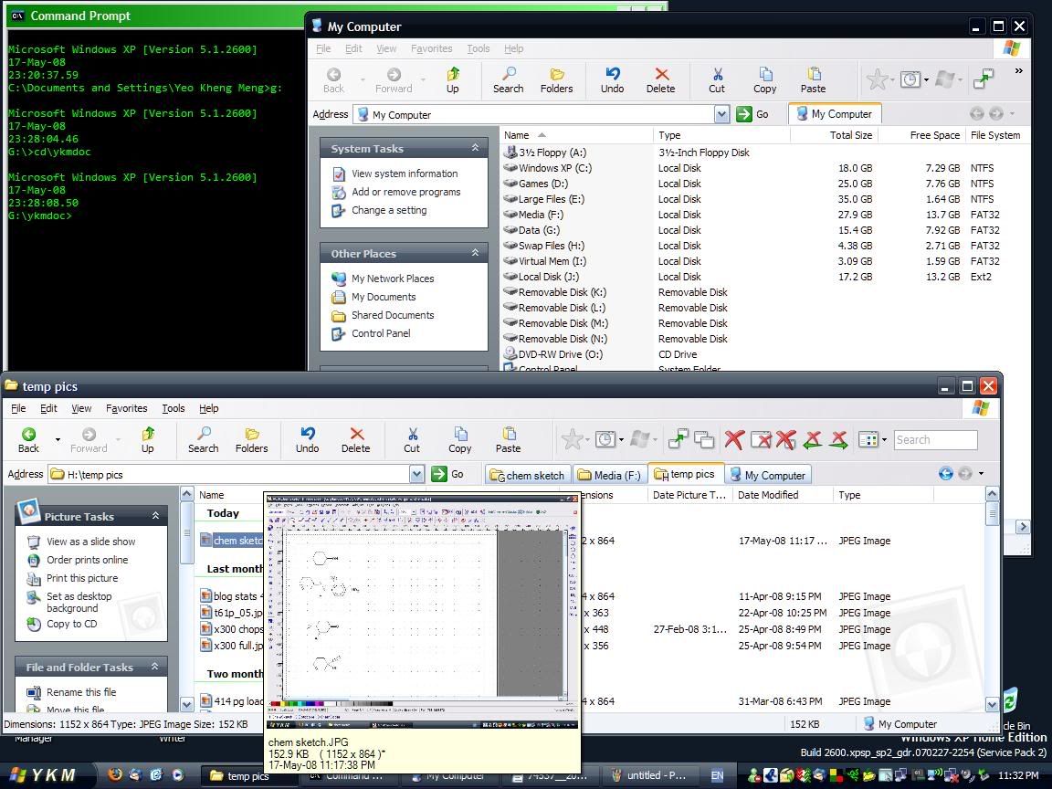The width and height of the screenshot is (1052, 789).
Task: Click close-window red X icon beside plain X
Action: 761,439
